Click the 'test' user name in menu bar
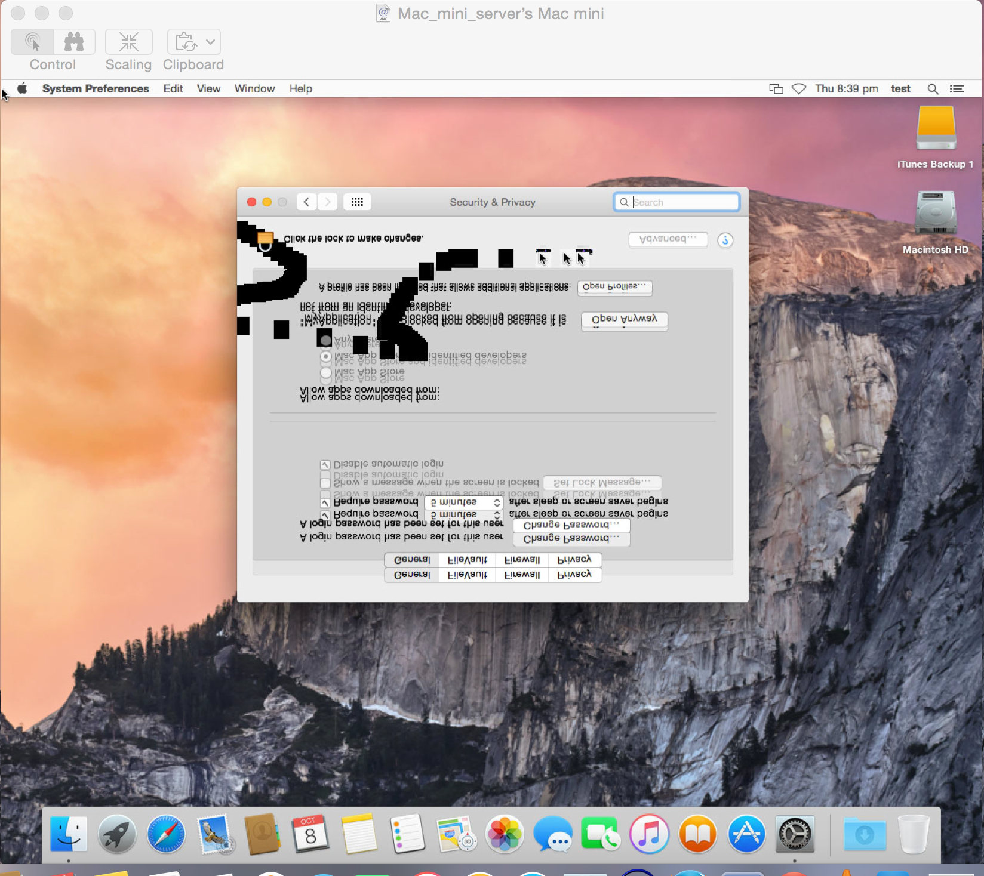Viewport: 984px width, 876px height. click(x=900, y=88)
